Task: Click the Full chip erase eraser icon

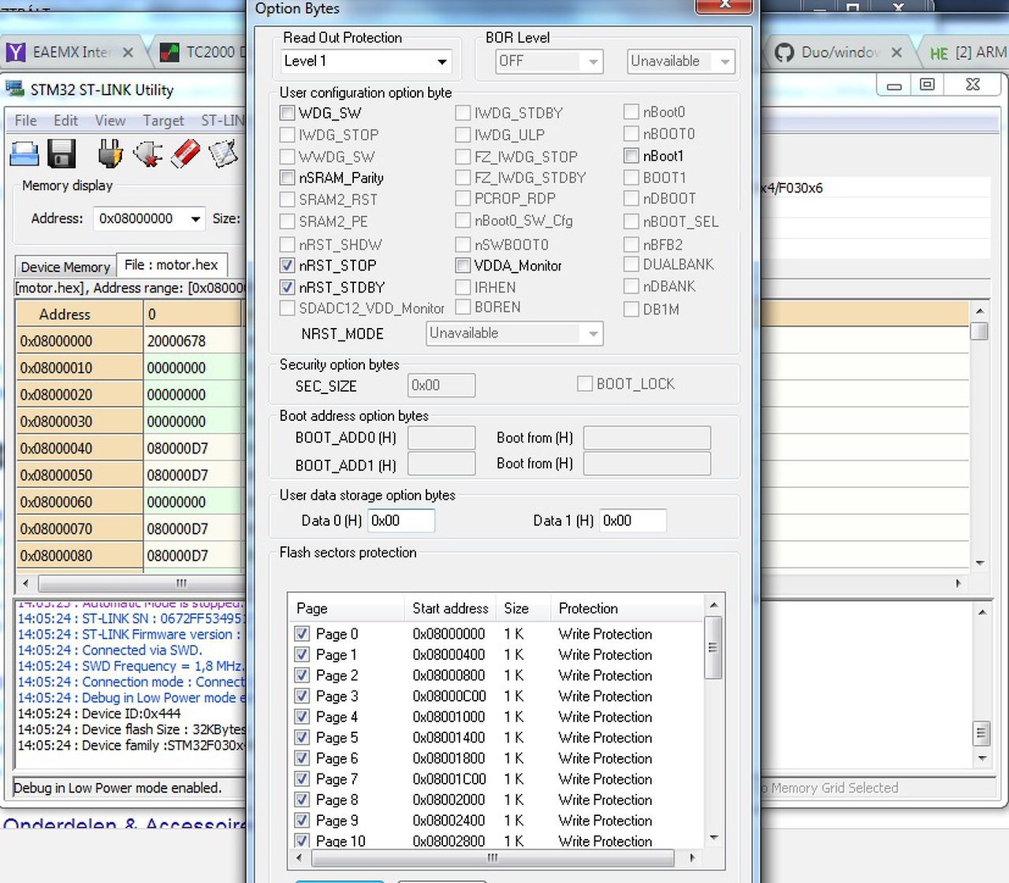Action: click(x=185, y=154)
